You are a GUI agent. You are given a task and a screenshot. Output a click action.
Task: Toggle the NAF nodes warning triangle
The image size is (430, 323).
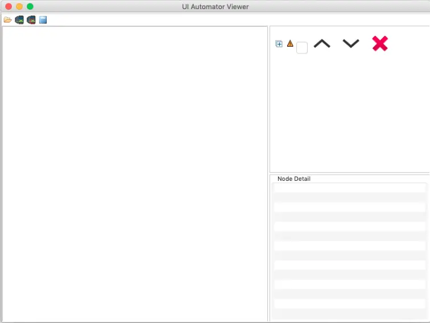[290, 43]
